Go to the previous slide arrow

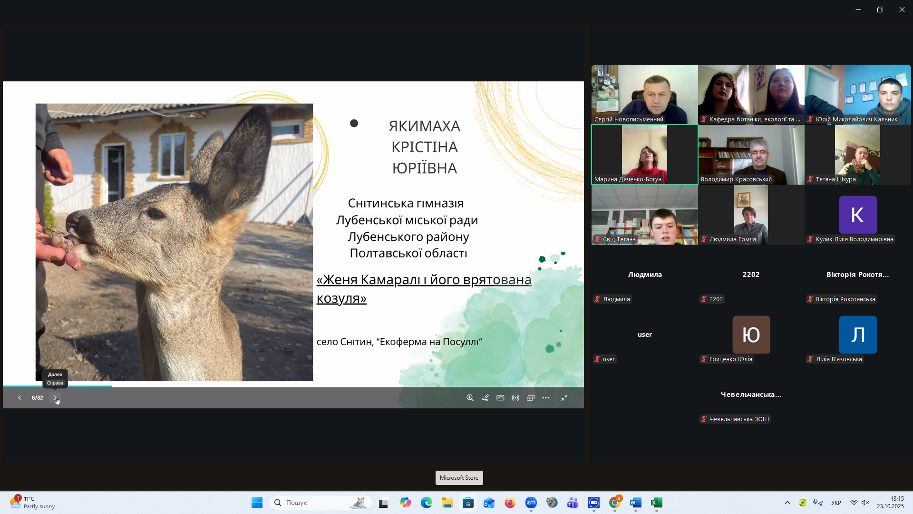[x=19, y=398]
